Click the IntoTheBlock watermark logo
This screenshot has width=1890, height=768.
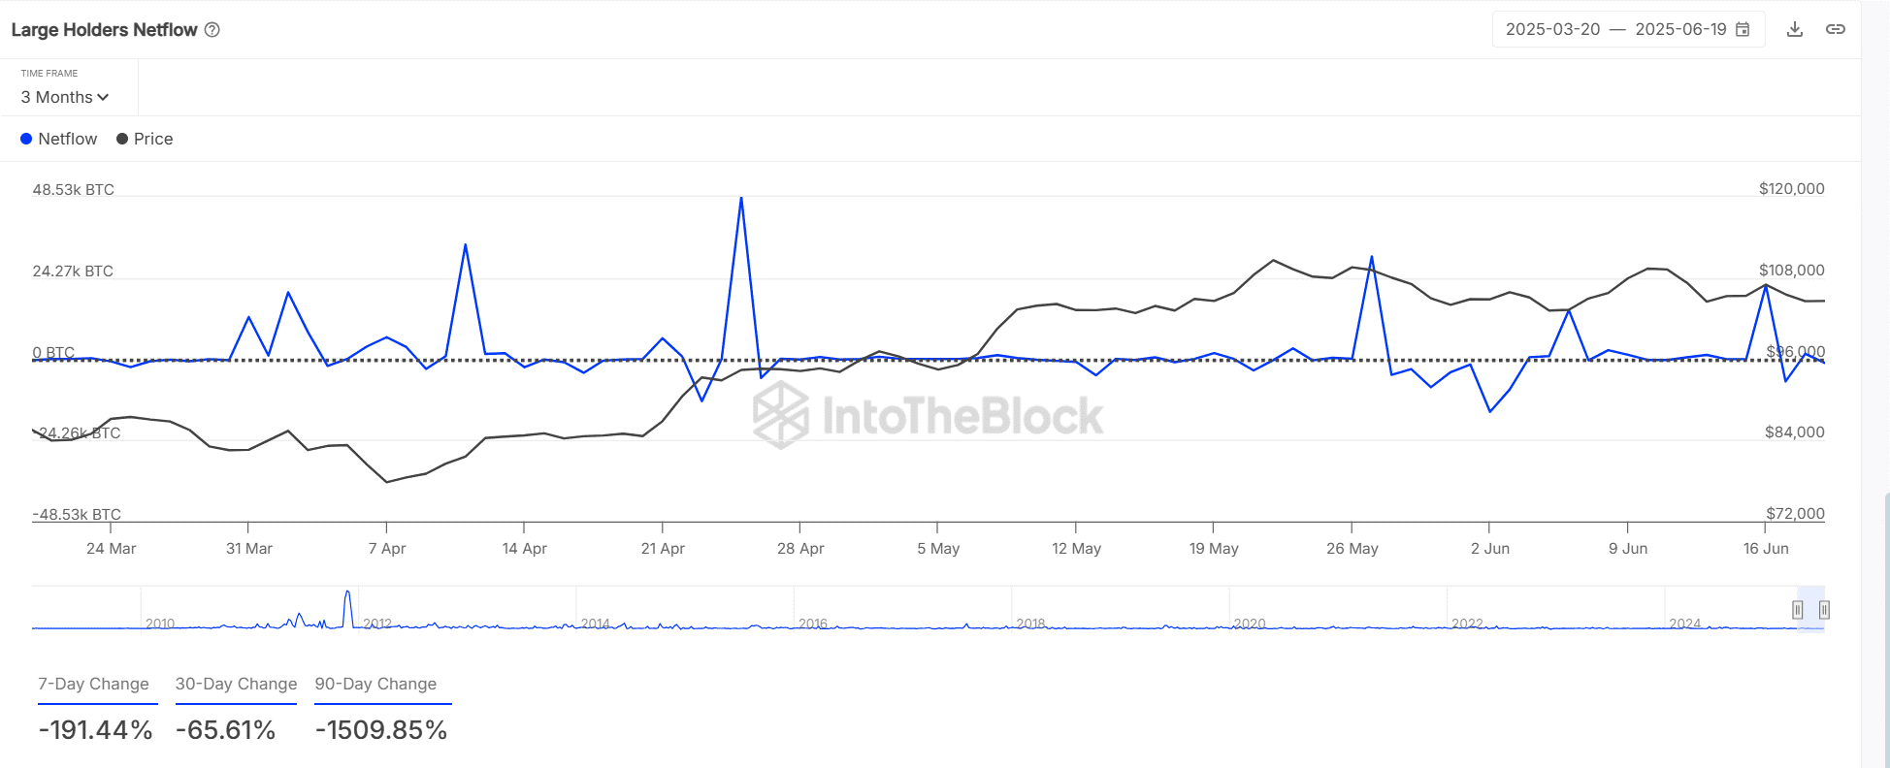782,415
